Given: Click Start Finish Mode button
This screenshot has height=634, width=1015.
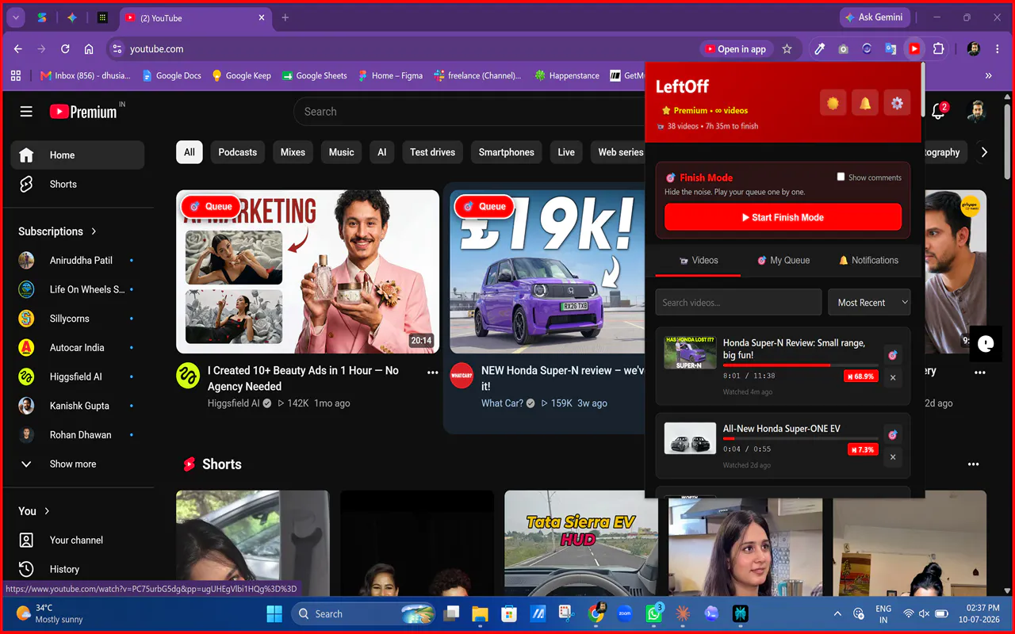Looking at the screenshot, I should 783,217.
